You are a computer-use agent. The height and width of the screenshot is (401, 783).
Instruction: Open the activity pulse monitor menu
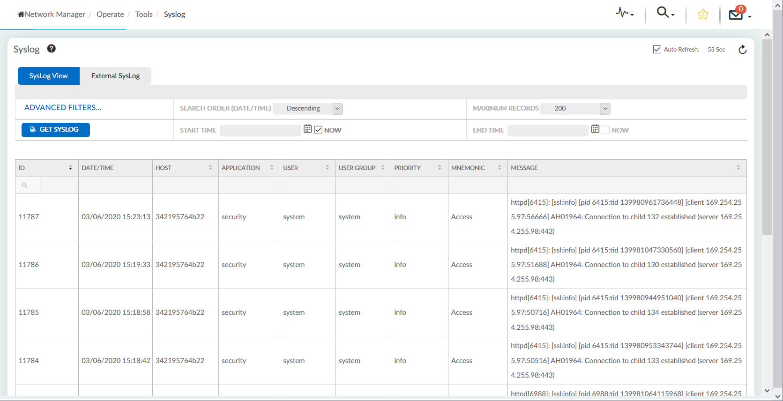[625, 13]
